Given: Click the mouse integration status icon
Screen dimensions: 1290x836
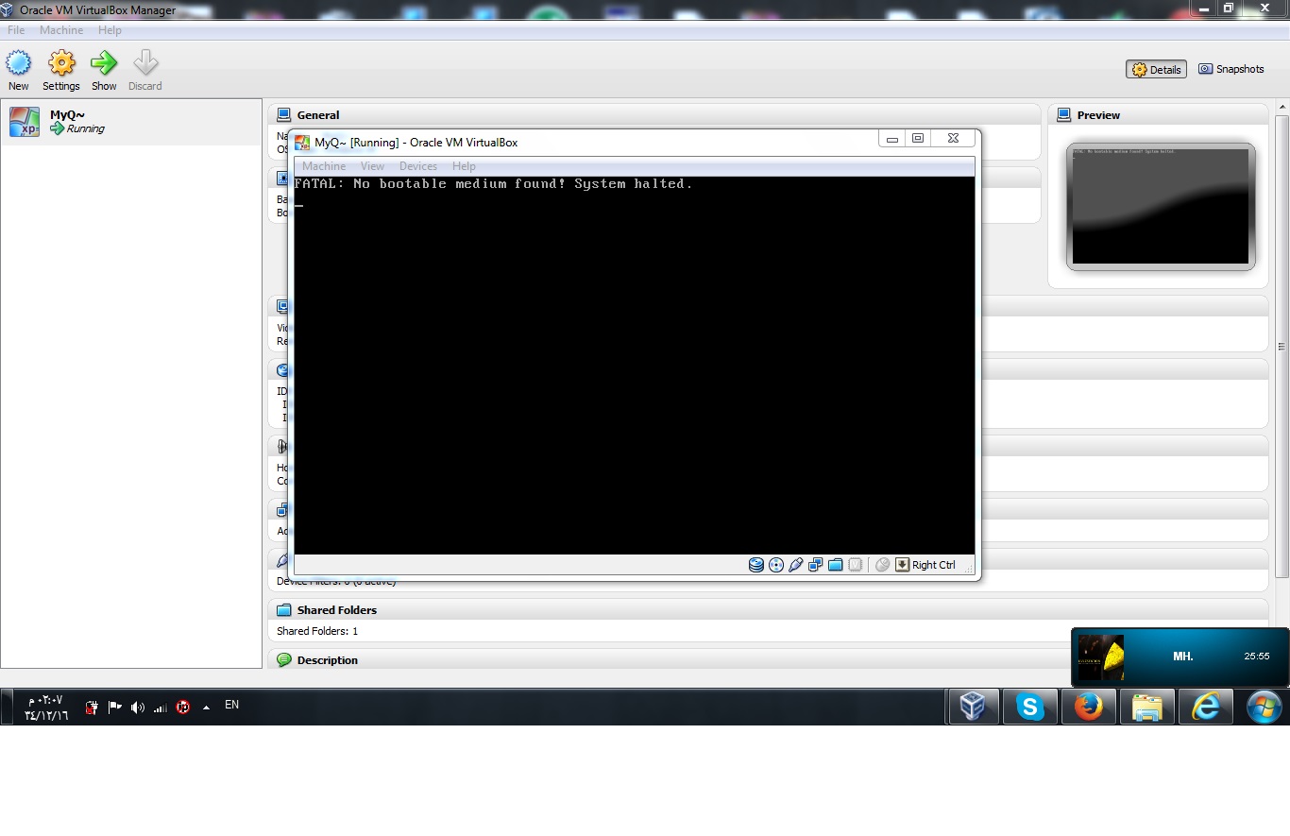Looking at the screenshot, I should click(x=882, y=565).
